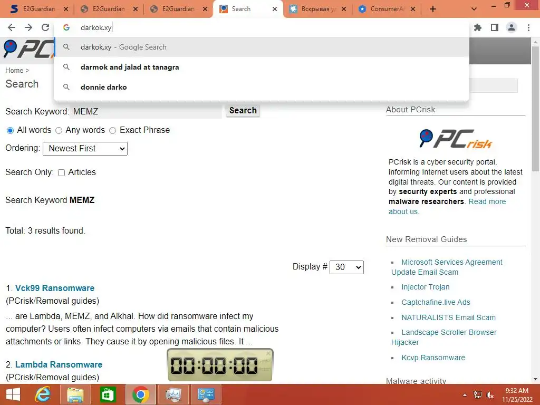This screenshot has width=540, height=405.
Task: Choose 'darkok.xy - Google Search' suggestion
Action: (262, 47)
